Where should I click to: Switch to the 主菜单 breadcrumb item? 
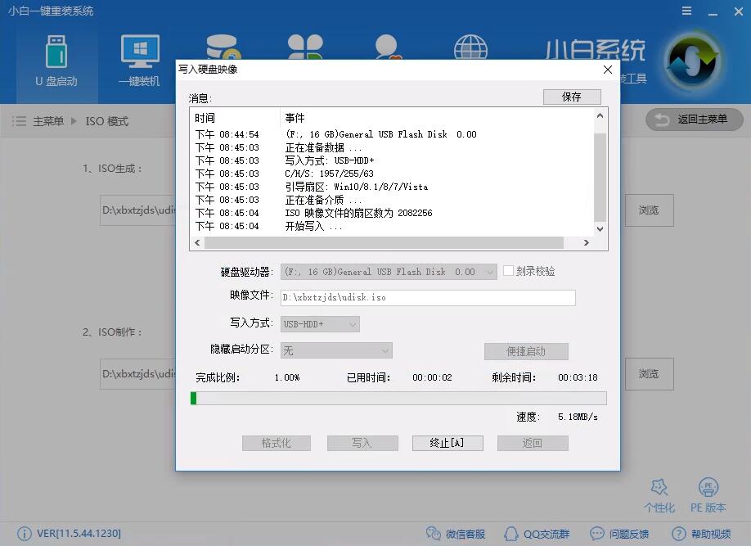pos(49,120)
